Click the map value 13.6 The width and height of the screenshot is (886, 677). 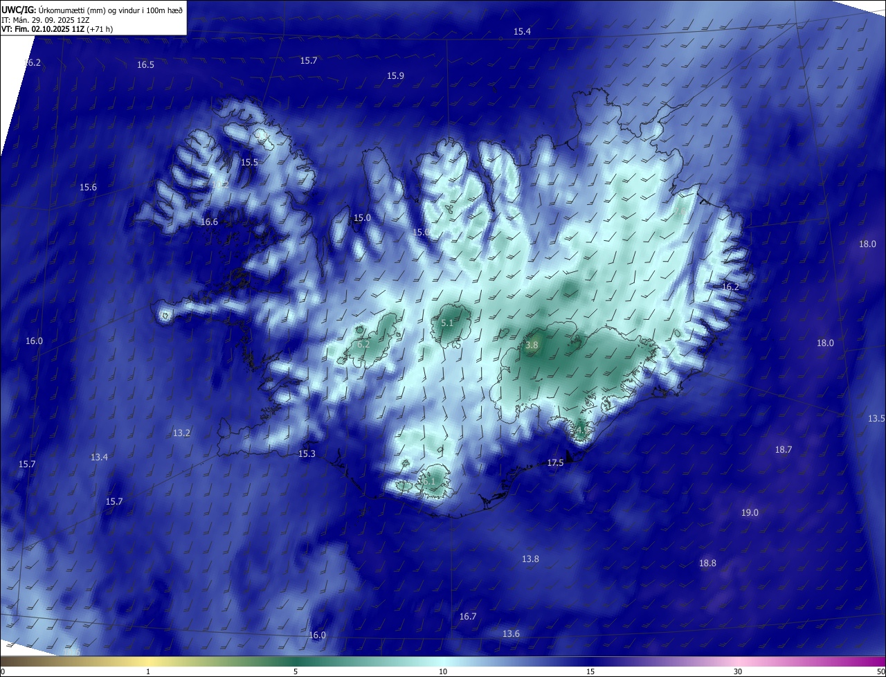click(x=511, y=634)
